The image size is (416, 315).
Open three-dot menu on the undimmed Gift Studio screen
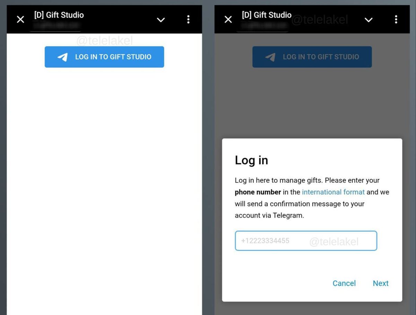[188, 19]
